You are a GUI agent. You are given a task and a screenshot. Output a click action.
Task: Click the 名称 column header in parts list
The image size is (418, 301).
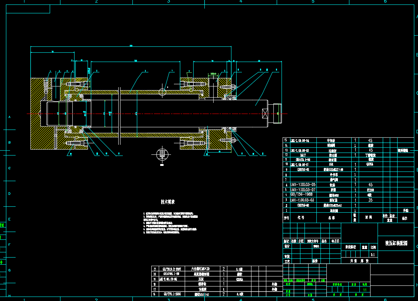point(333,218)
